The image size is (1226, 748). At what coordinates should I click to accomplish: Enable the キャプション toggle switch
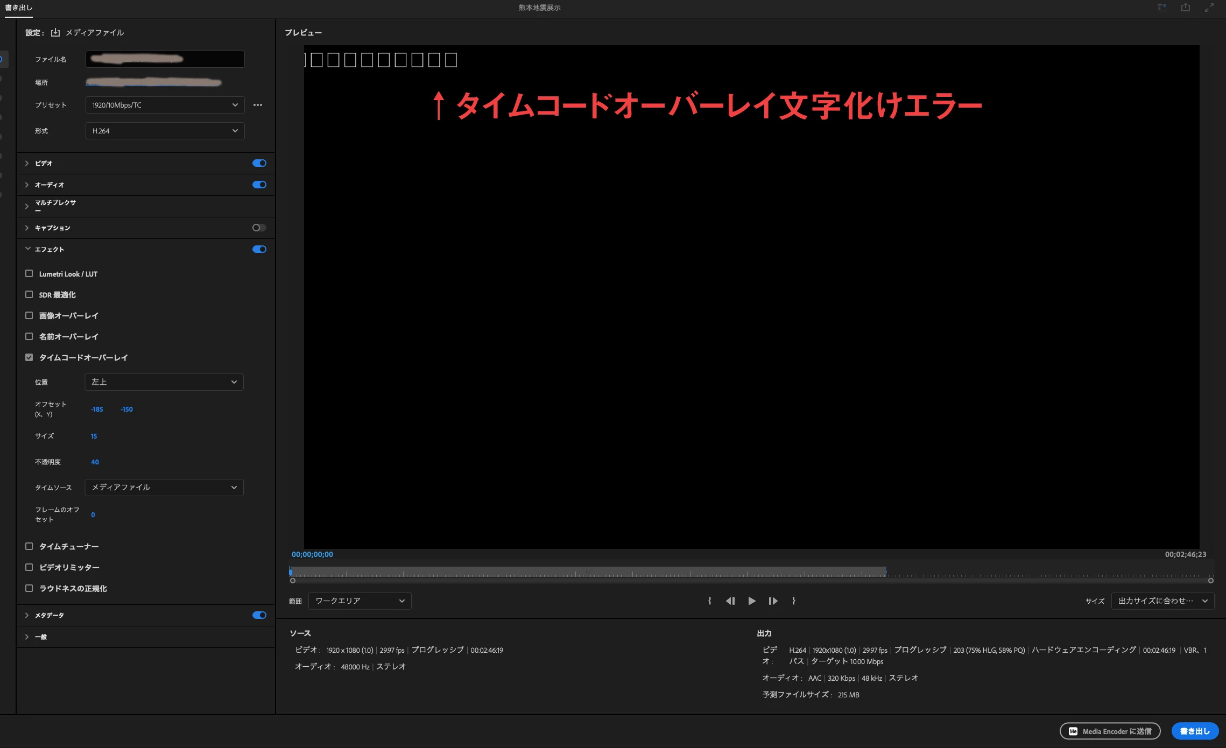tap(259, 228)
